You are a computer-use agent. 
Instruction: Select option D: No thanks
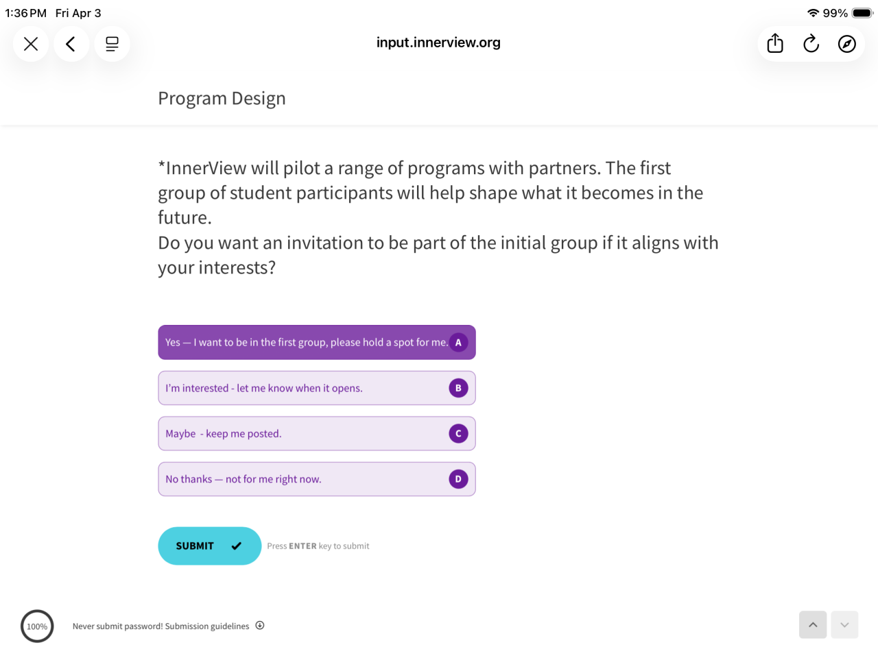(x=316, y=479)
